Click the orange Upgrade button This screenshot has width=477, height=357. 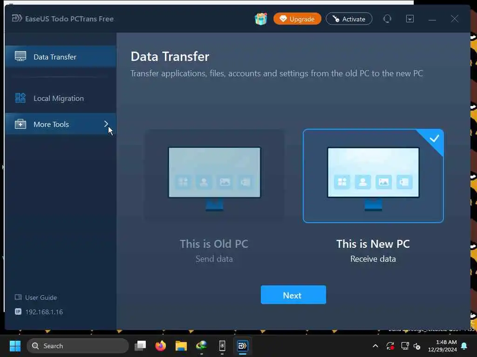297,19
